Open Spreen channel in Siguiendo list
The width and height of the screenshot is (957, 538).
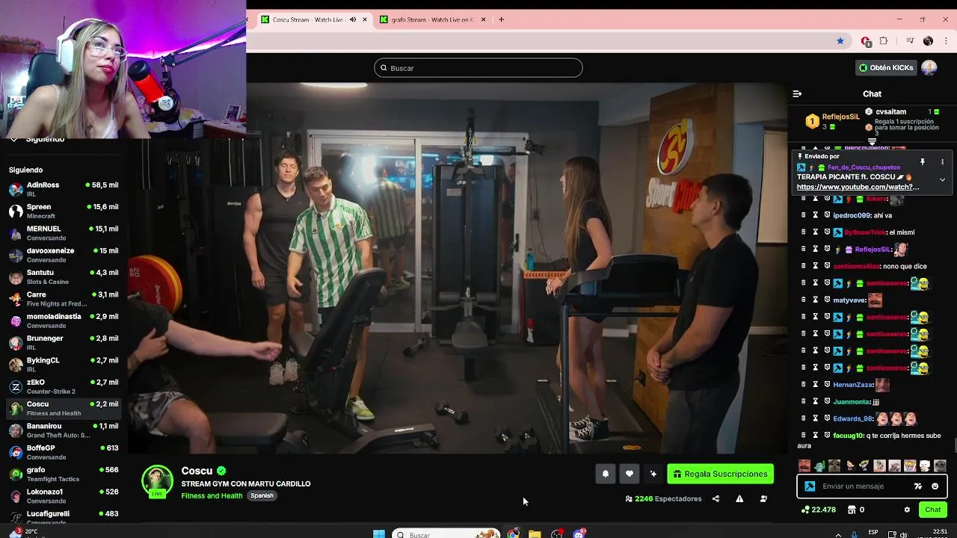pyautogui.click(x=64, y=211)
